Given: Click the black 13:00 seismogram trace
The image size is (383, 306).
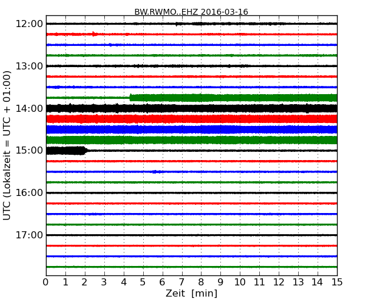Looking at the screenshot, I should [x=191, y=66].
